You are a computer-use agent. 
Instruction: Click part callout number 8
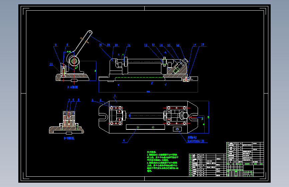[x=67, y=45]
